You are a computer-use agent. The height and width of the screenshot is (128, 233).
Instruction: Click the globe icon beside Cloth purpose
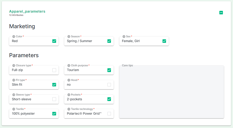(x=69, y=66)
